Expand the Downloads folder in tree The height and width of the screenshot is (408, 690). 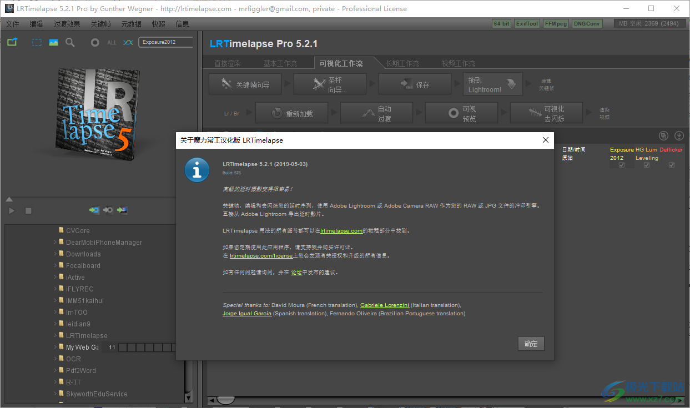56,254
